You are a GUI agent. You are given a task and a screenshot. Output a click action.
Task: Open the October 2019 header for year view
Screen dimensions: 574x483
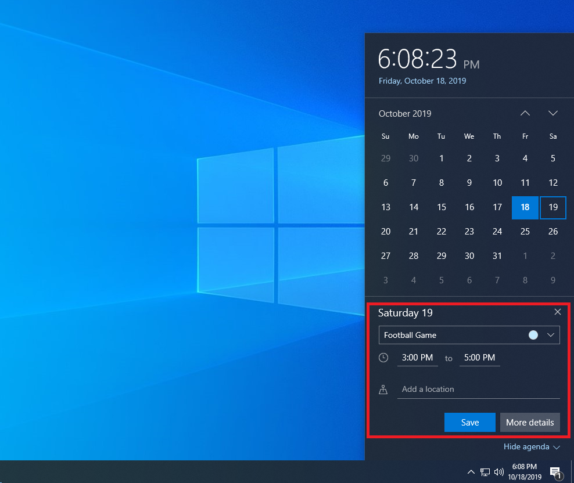(x=405, y=113)
